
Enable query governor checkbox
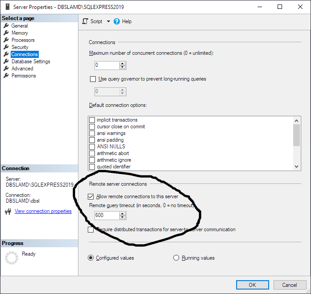(93, 79)
